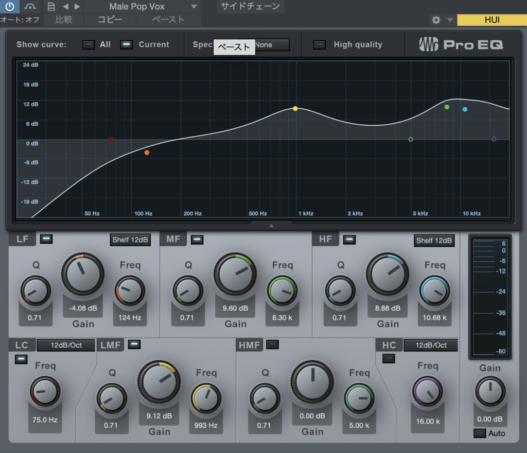Click the plugin power bypass icon
This screenshot has height=453, width=527.
coord(10,7)
